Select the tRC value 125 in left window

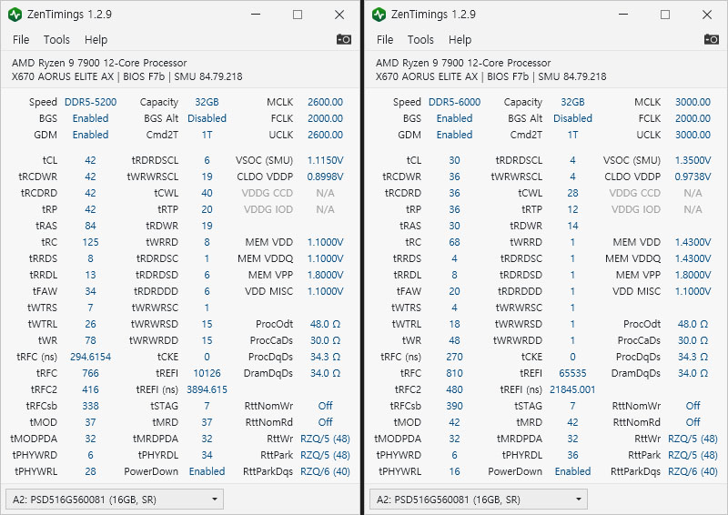90,242
